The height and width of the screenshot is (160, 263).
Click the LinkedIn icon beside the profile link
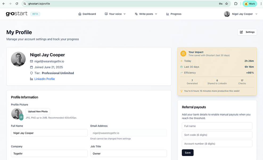[32, 79]
